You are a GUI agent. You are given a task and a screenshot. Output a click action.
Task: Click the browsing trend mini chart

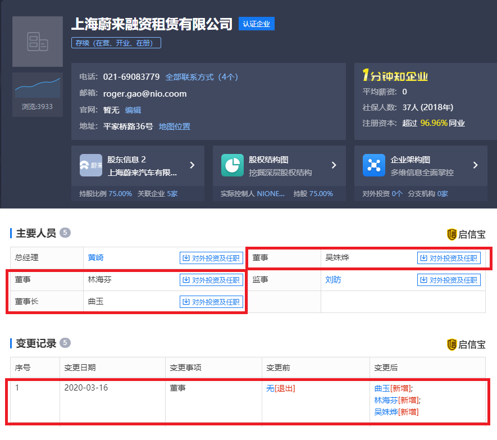click(37, 85)
